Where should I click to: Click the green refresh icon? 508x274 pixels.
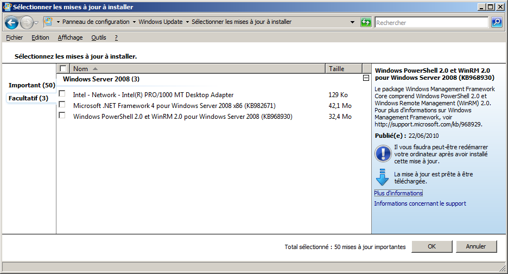(366, 22)
